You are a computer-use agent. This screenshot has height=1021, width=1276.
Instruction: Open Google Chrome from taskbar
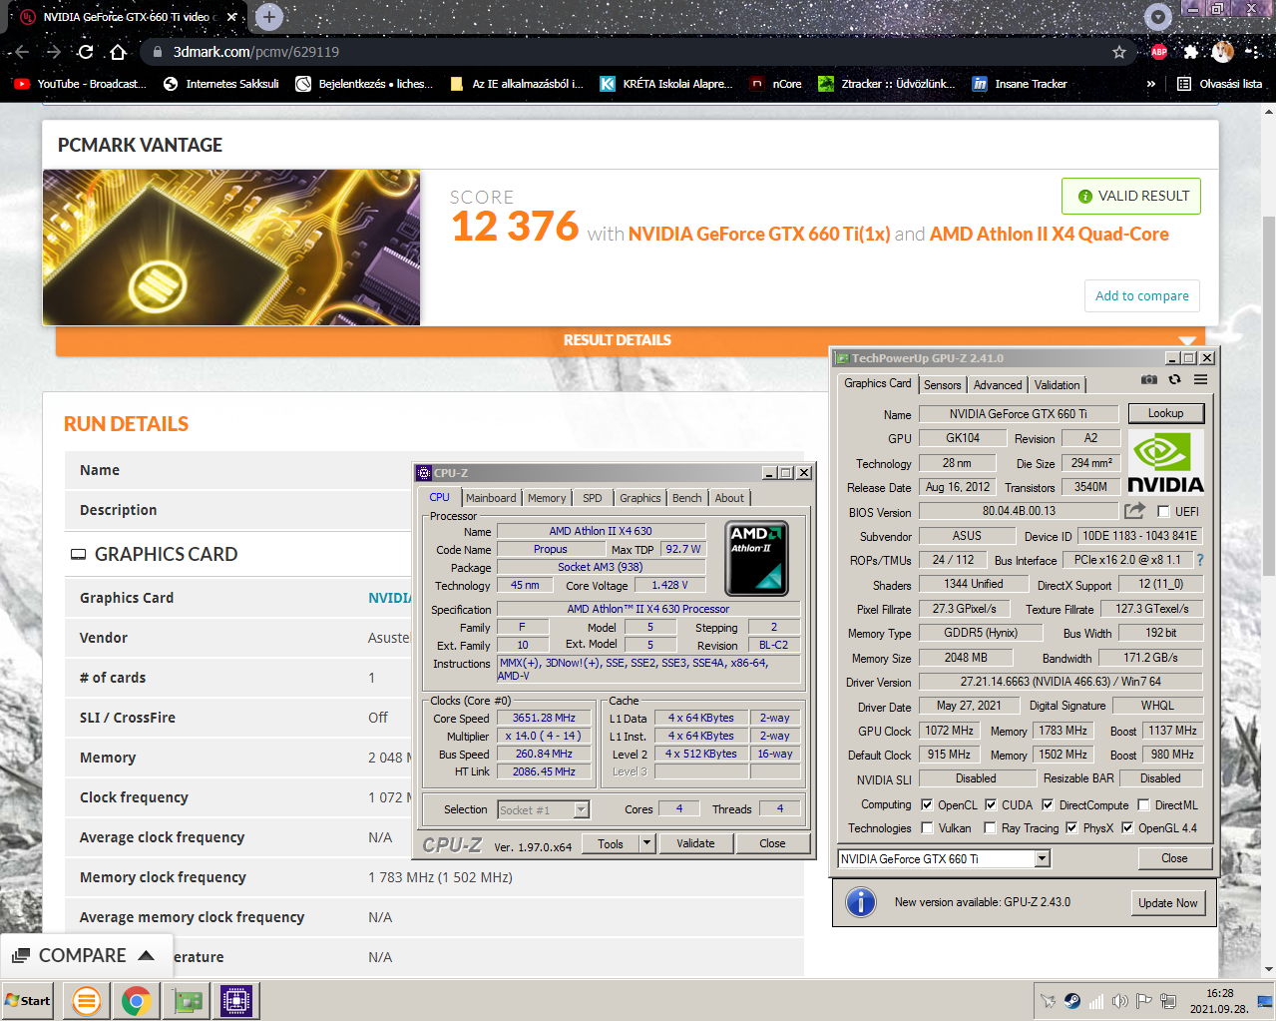(137, 1001)
